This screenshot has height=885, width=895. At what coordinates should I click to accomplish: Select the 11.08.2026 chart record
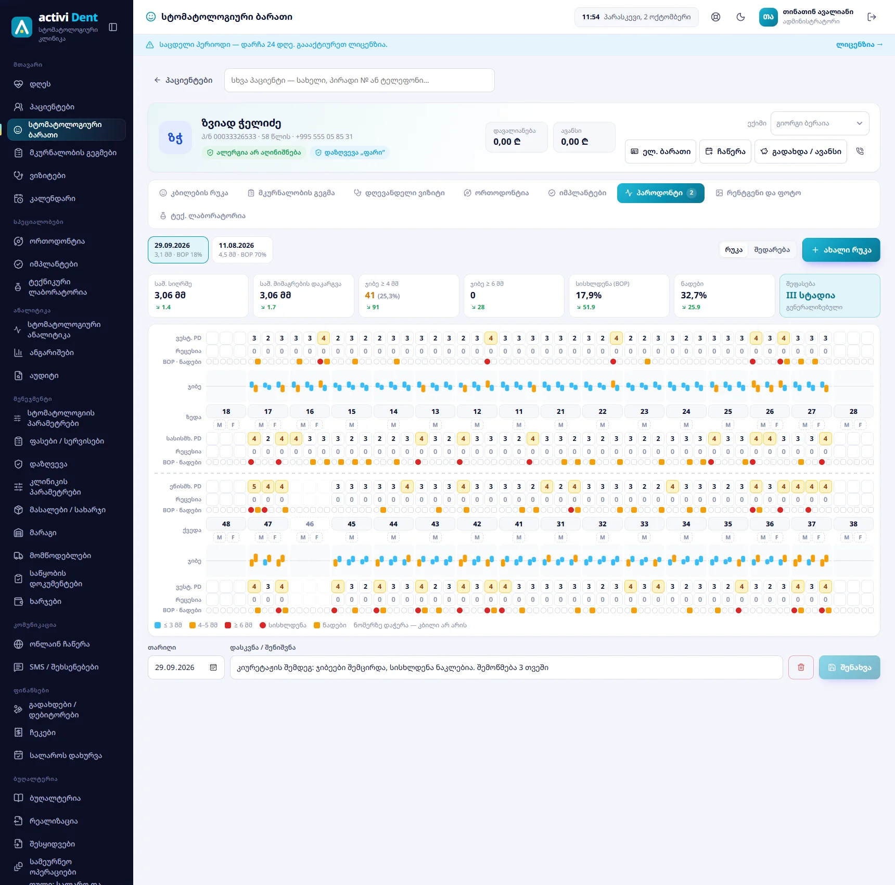pyautogui.click(x=242, y=250)
